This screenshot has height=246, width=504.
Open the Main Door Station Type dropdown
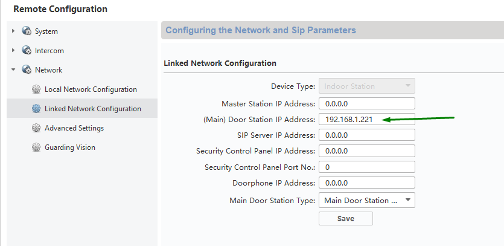tap(367, 200)
